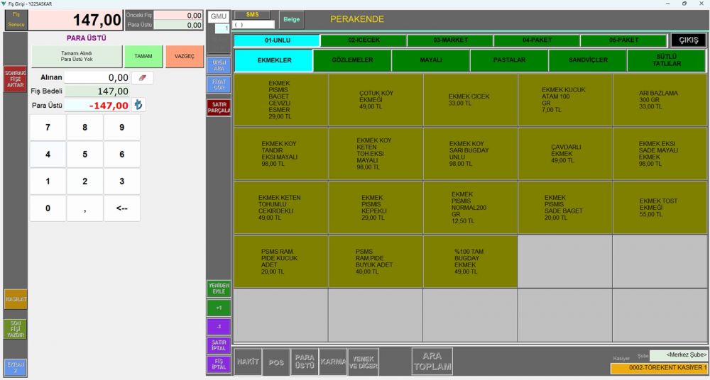This screenshot has height=380, width=710.
Task: Cancel with the VAZGEÇ button
Action: 185,56
